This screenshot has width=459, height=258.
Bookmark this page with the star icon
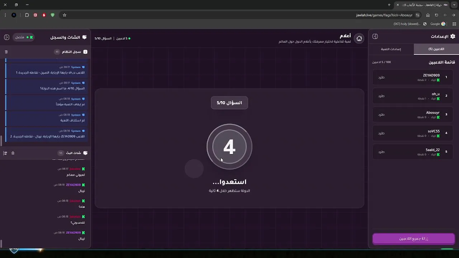[65, 15]
